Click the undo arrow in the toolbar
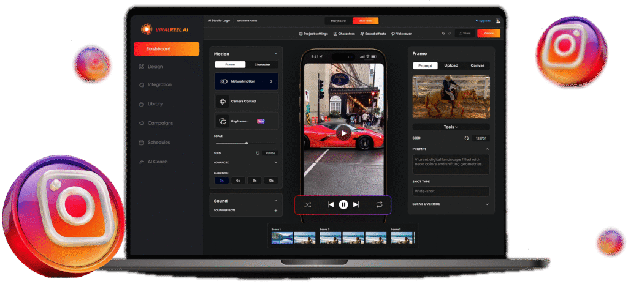This screenshot has height=284, width=628. (x=443, y=33)
